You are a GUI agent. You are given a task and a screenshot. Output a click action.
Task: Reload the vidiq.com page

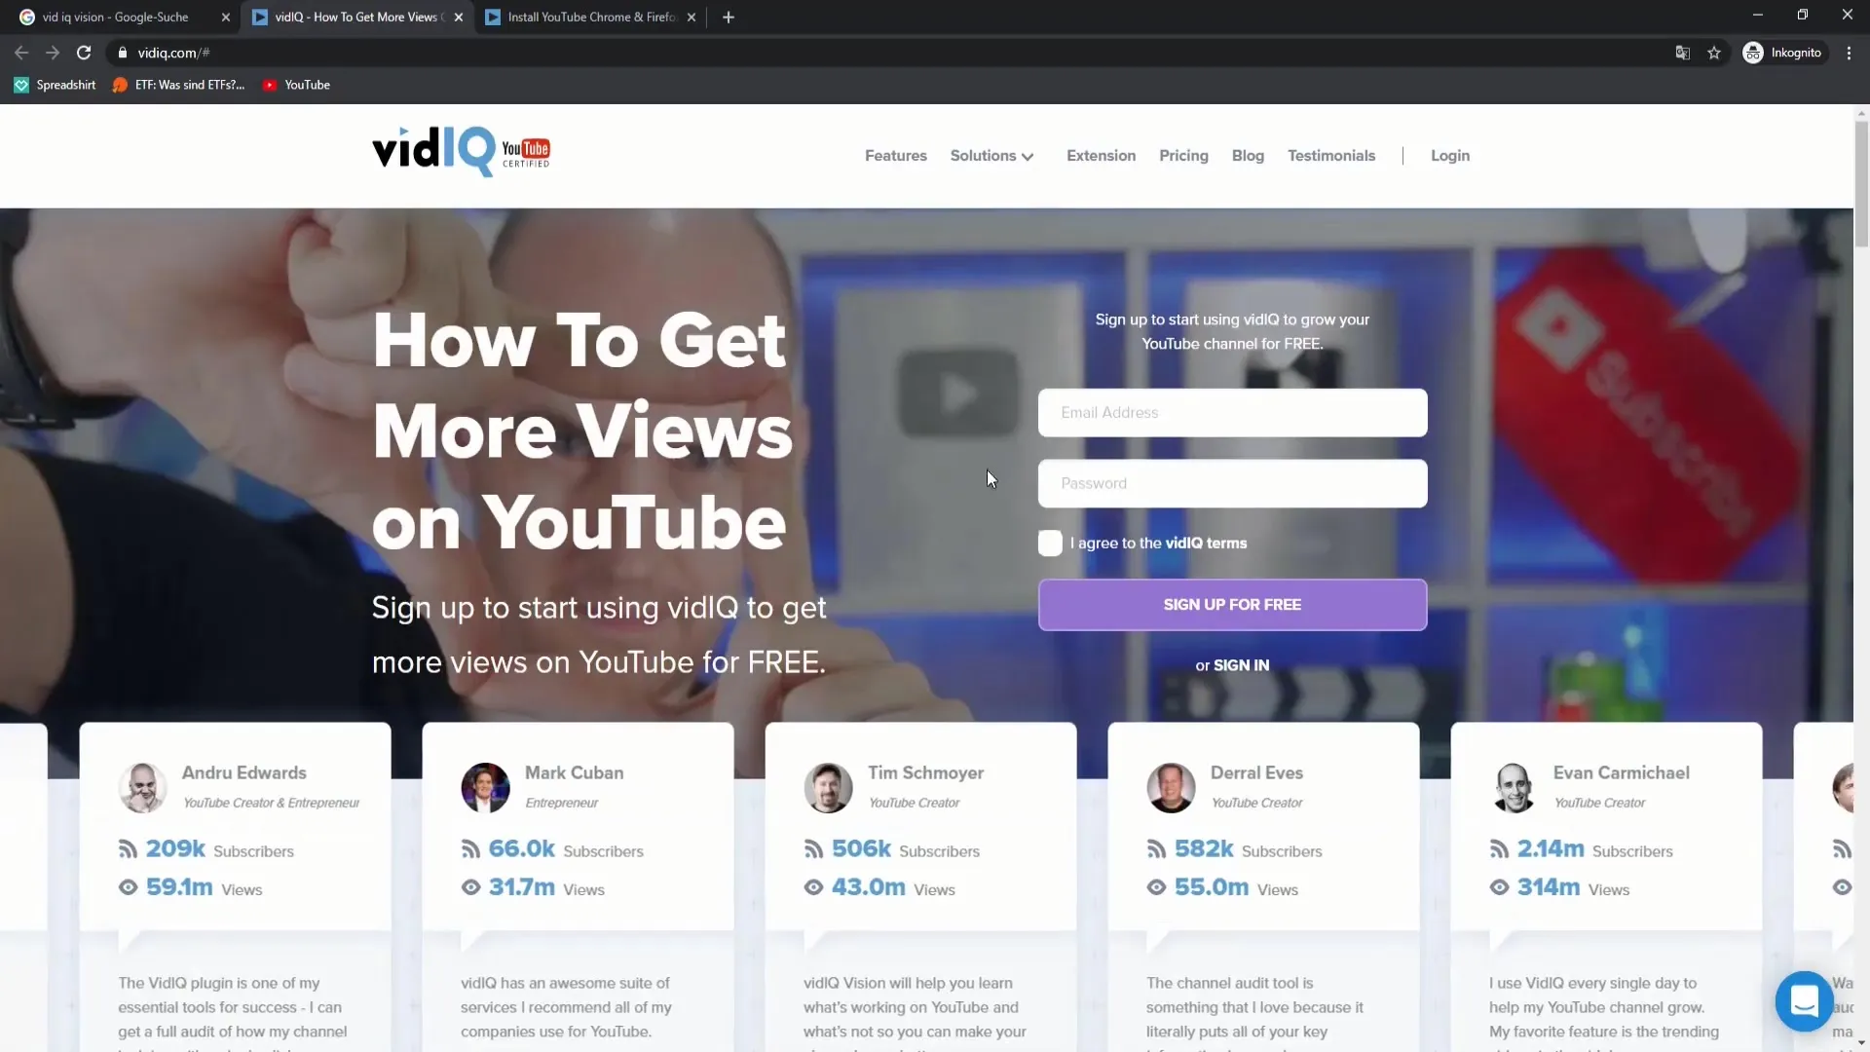click(x=84, y=53)
